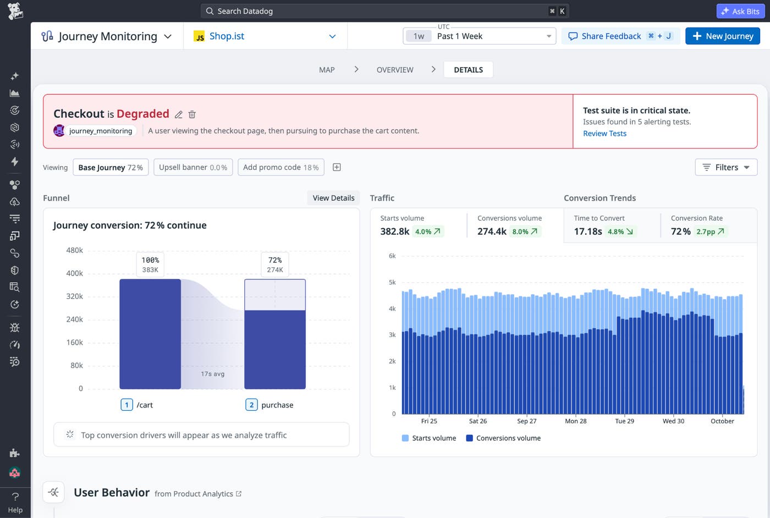This screenshot has width=770, height=518.
Task: Toggle Conversions volume legend swatch
Action: tap(469, 438)
